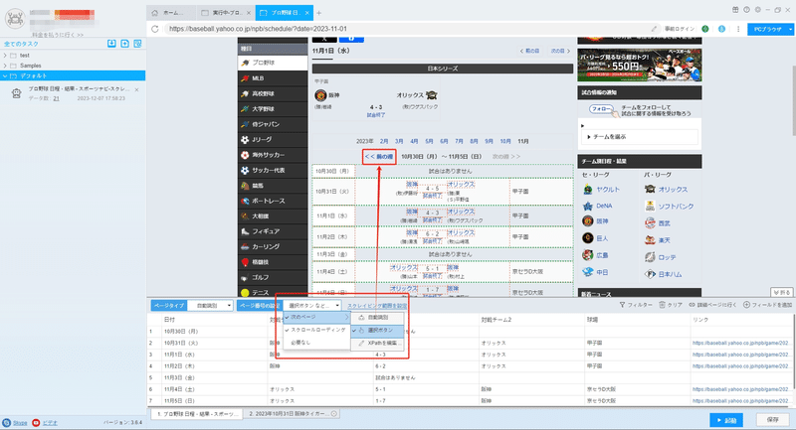Click the 起動 start button
The image size is (796, 430).
(726, 420)
